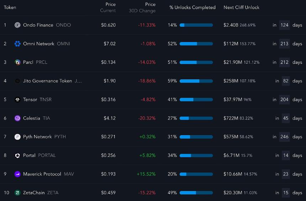Click the $2.40B cliff unlock value
The height and width of the screenshot is (201, 306).
[x=231, y=25]
